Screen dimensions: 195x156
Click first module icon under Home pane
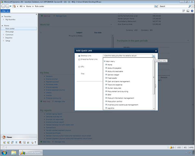click(x=5, y=142)
